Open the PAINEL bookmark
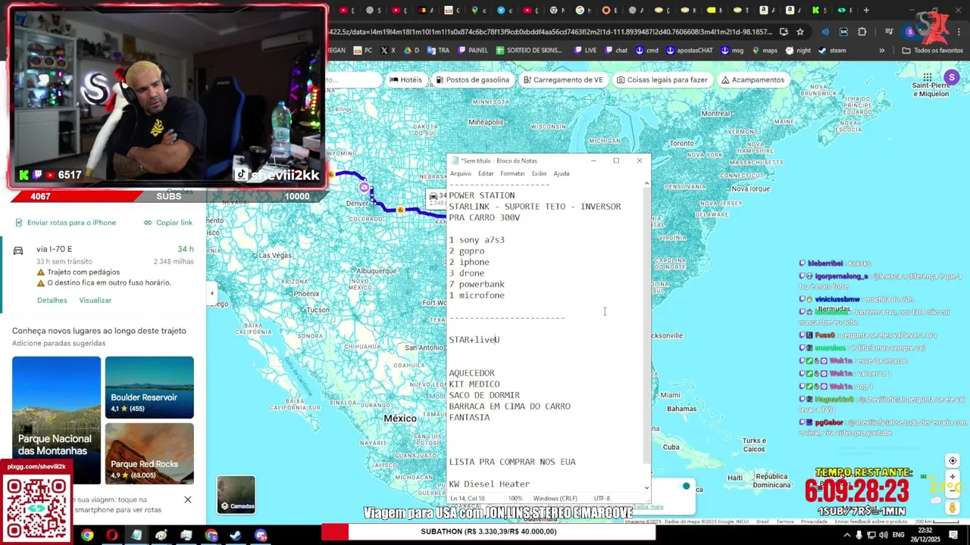The height and width of the screenshot is (545, 970). (472, 51)
